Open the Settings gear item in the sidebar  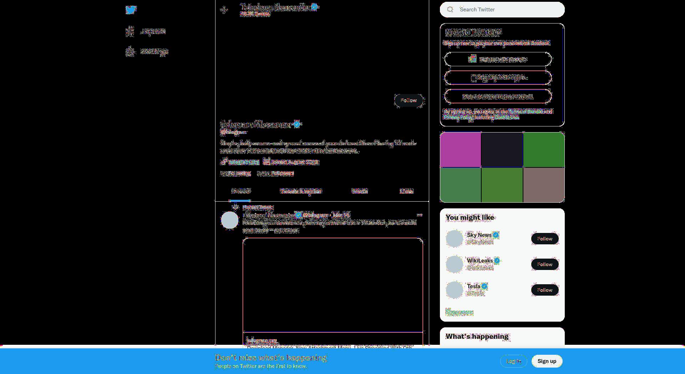147,51
